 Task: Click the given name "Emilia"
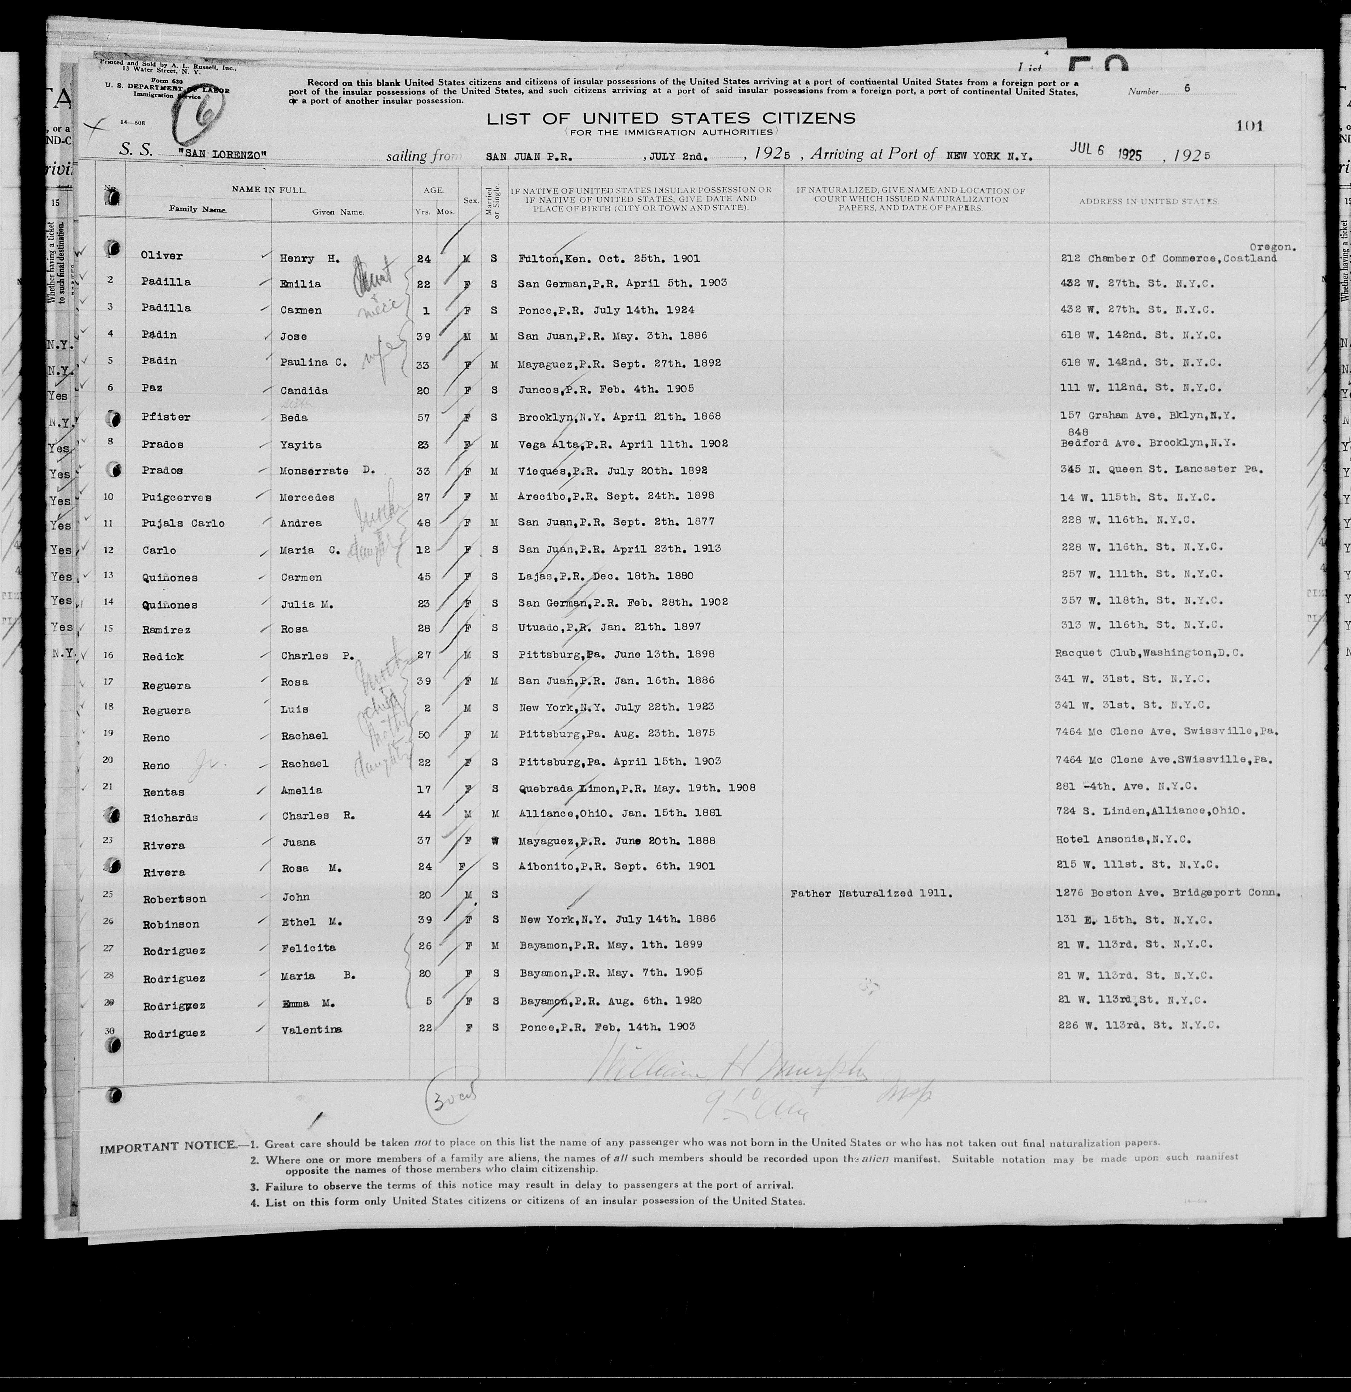click(x=301, y=284)
